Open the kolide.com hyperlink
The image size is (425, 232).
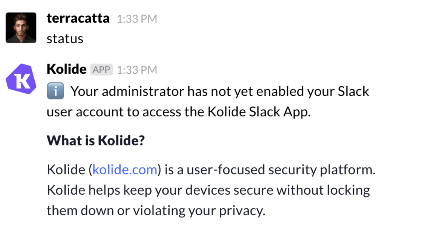pyautogui.click(x=125, y=170)
